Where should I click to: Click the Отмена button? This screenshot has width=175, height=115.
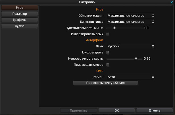(x=155, y=110)
